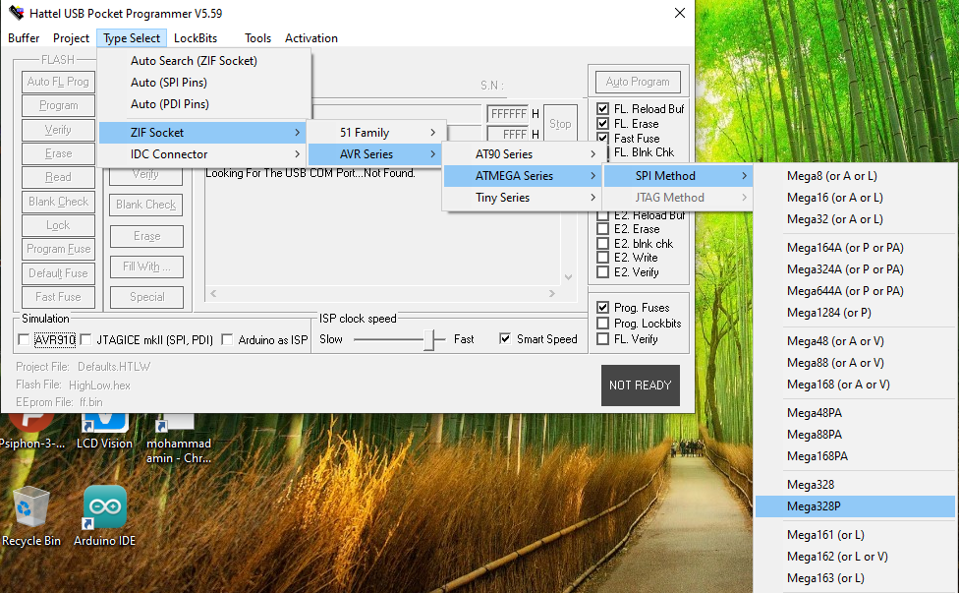
Task: Expand ATMEGA Series submenu
Action: pos(523,176)
